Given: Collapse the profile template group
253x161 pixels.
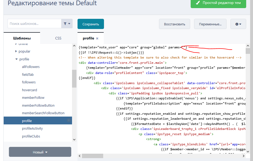Looking at the screenshot, I should pos(16,59).
